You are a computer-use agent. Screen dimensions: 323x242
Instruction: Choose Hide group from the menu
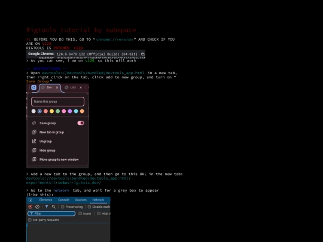point(57,150)
